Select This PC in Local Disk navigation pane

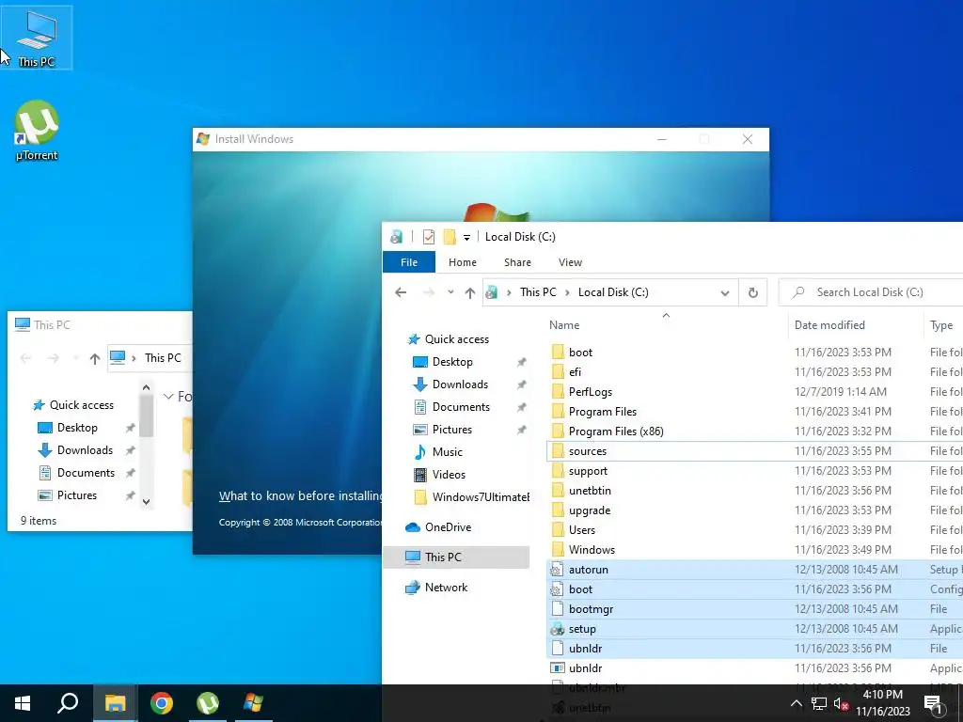(456, 557)
